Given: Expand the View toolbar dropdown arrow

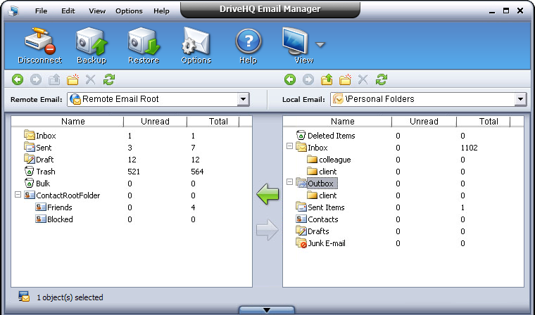Looking at the screenshot, I should (x=320, y=45).
